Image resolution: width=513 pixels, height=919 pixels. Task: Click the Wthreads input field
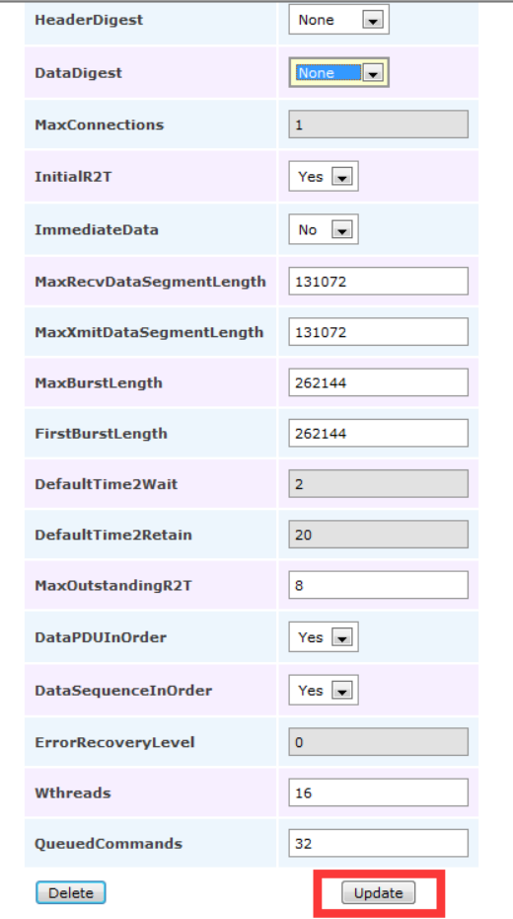click(379, 793)
